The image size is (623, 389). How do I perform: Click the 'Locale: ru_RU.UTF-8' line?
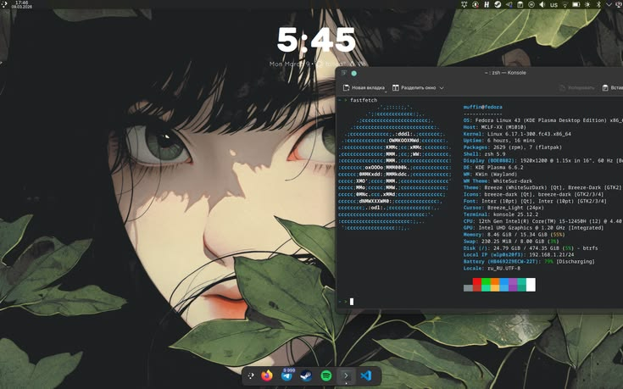(492, 268)
